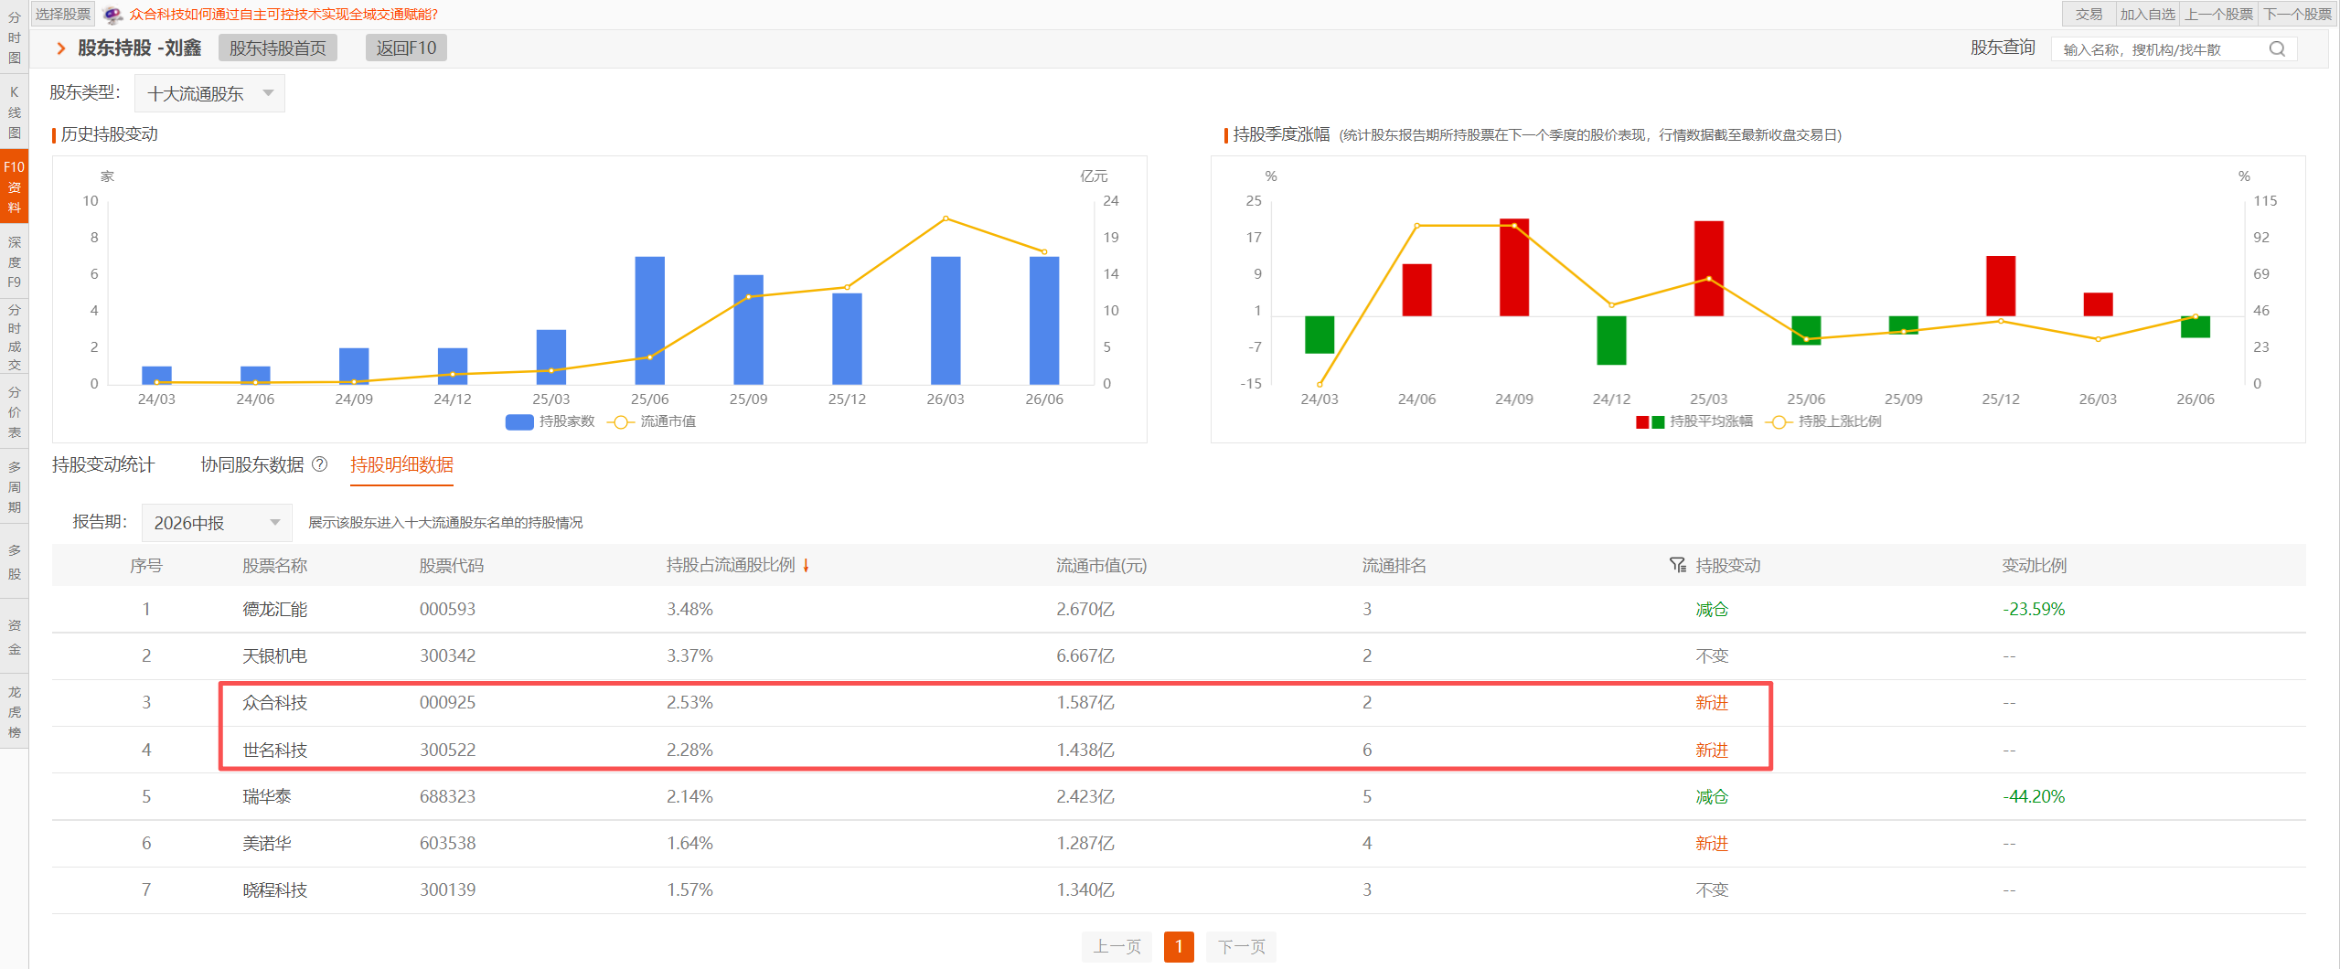This screenshot has width=2340, height=969.
Task: Go to 上一个股票
Action: click(x=2219, y=14)
